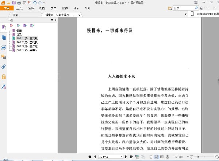Click the heading 人人都怕来不及

(x=122, y=76)
